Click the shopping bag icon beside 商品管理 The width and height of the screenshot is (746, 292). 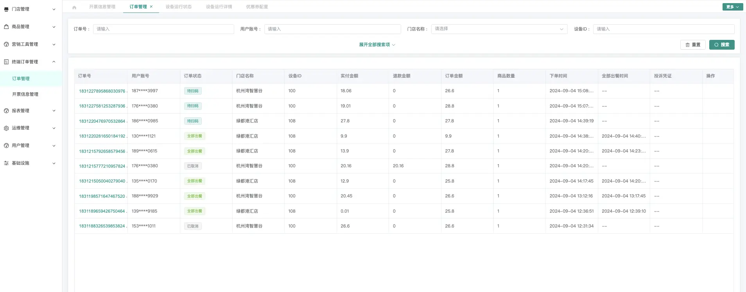coord(6,27)
